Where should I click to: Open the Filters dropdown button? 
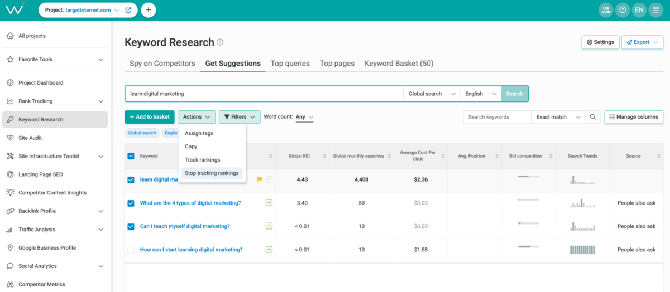(240, 117)
